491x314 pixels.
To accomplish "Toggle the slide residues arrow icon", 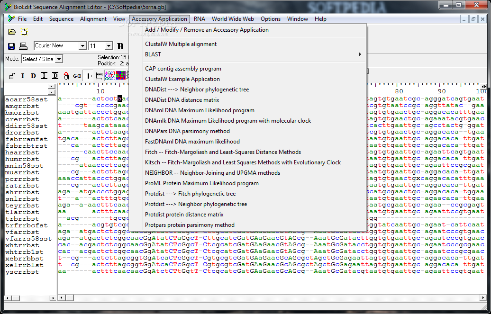I will (88, 76).
